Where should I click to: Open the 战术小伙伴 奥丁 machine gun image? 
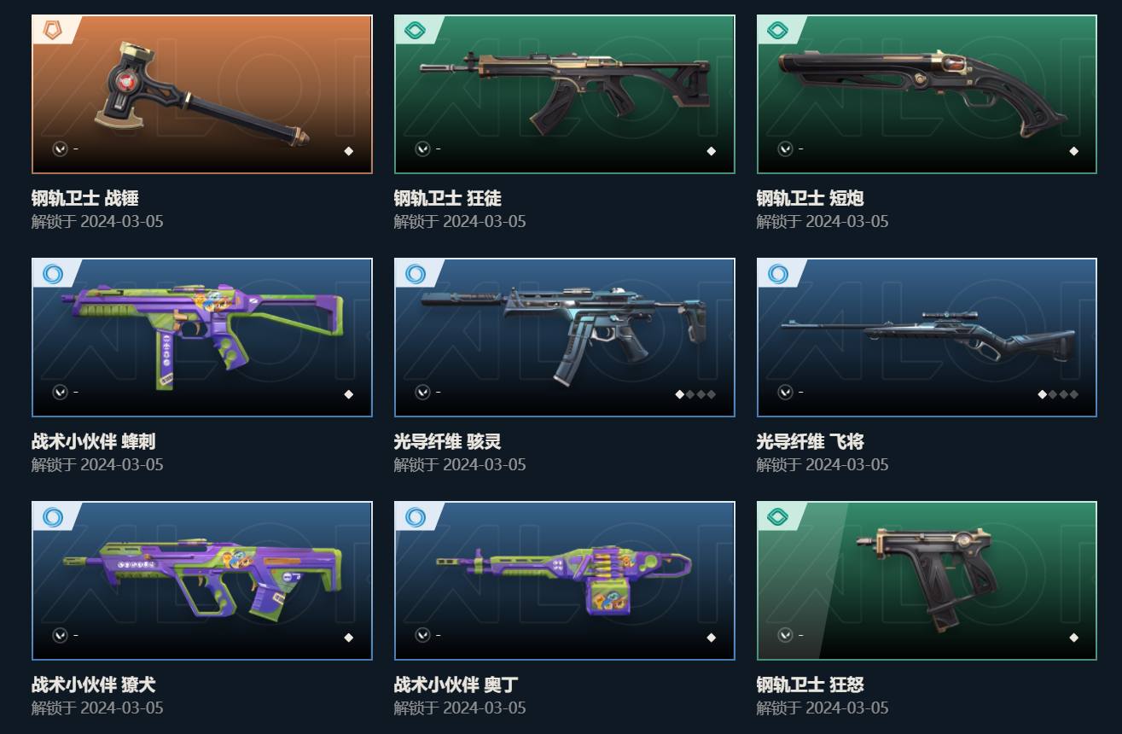click(565, 580)
